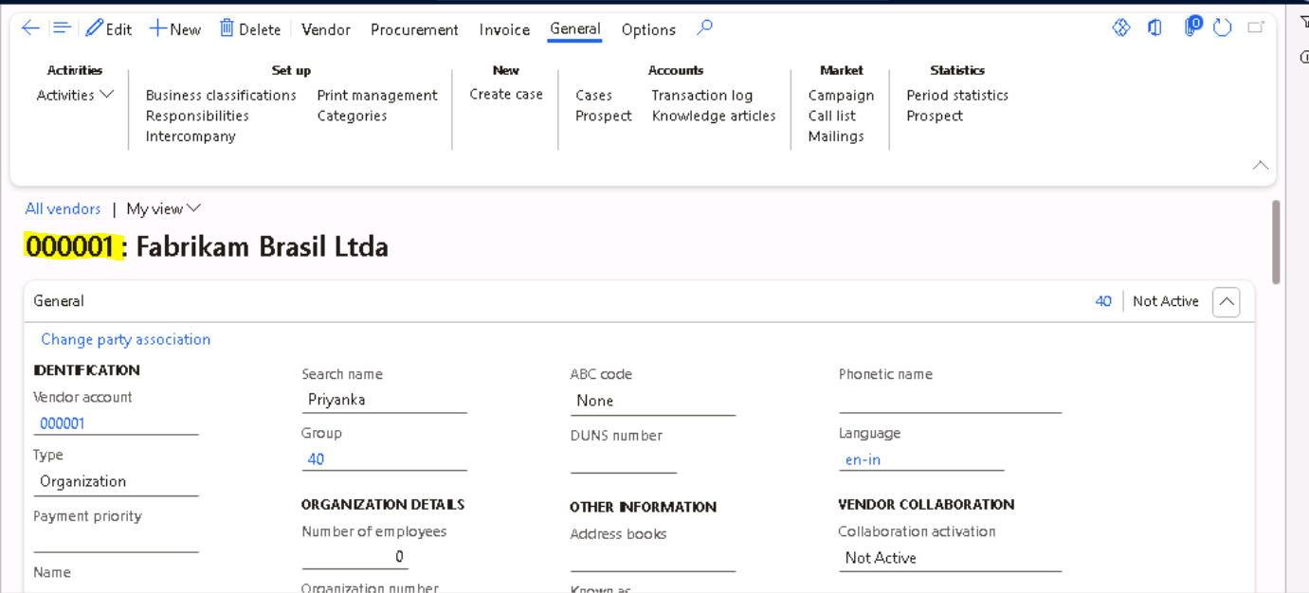Click the page vertical scrollbar
The image size is (1309, 593).
pyautogui.click(x=1276, y=242)
